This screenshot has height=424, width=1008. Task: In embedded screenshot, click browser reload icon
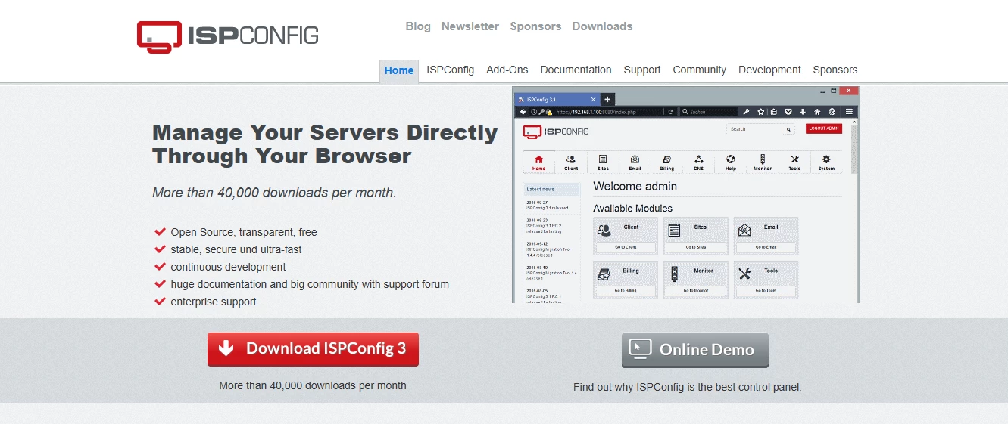670,112
